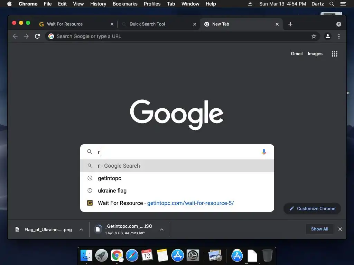Open the Chrome application menu
Viewport: 354px width, 265px height.
pyautogui.click(x=28, y=4)
